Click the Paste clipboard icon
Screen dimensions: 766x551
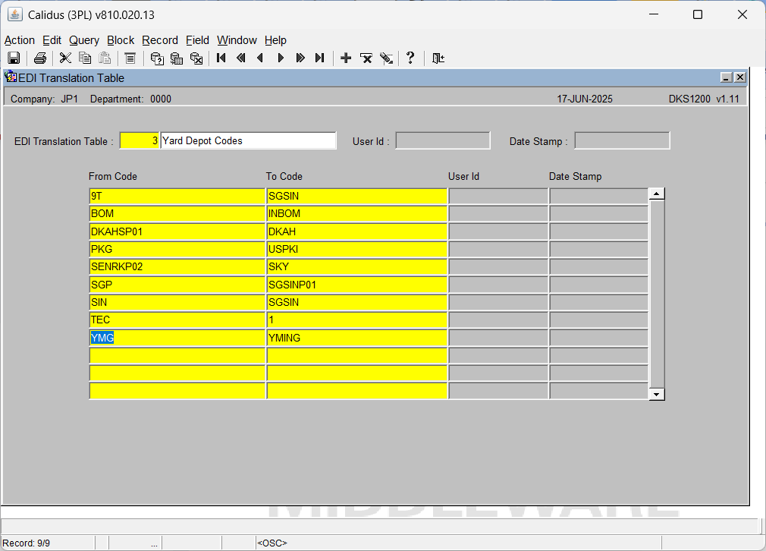tap(105, 58)
